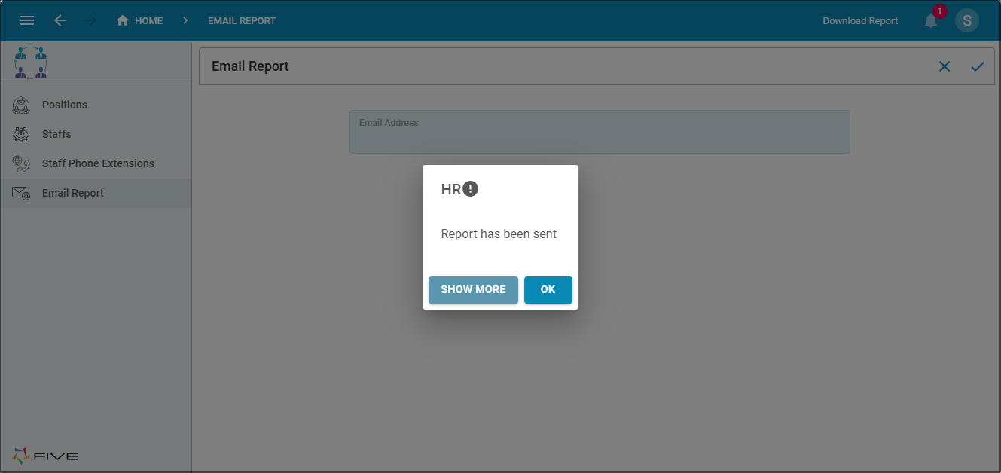Click inside the Email Address field
Screen dimensions: 1001x473
tap(599, 132)
